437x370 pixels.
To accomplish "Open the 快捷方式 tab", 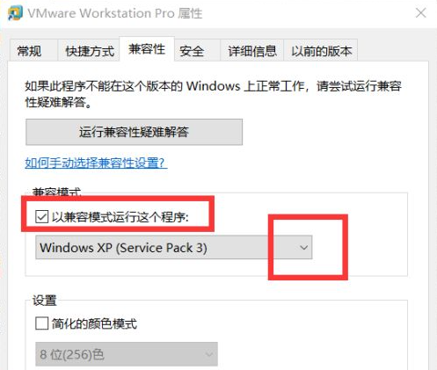I will 90,51.
